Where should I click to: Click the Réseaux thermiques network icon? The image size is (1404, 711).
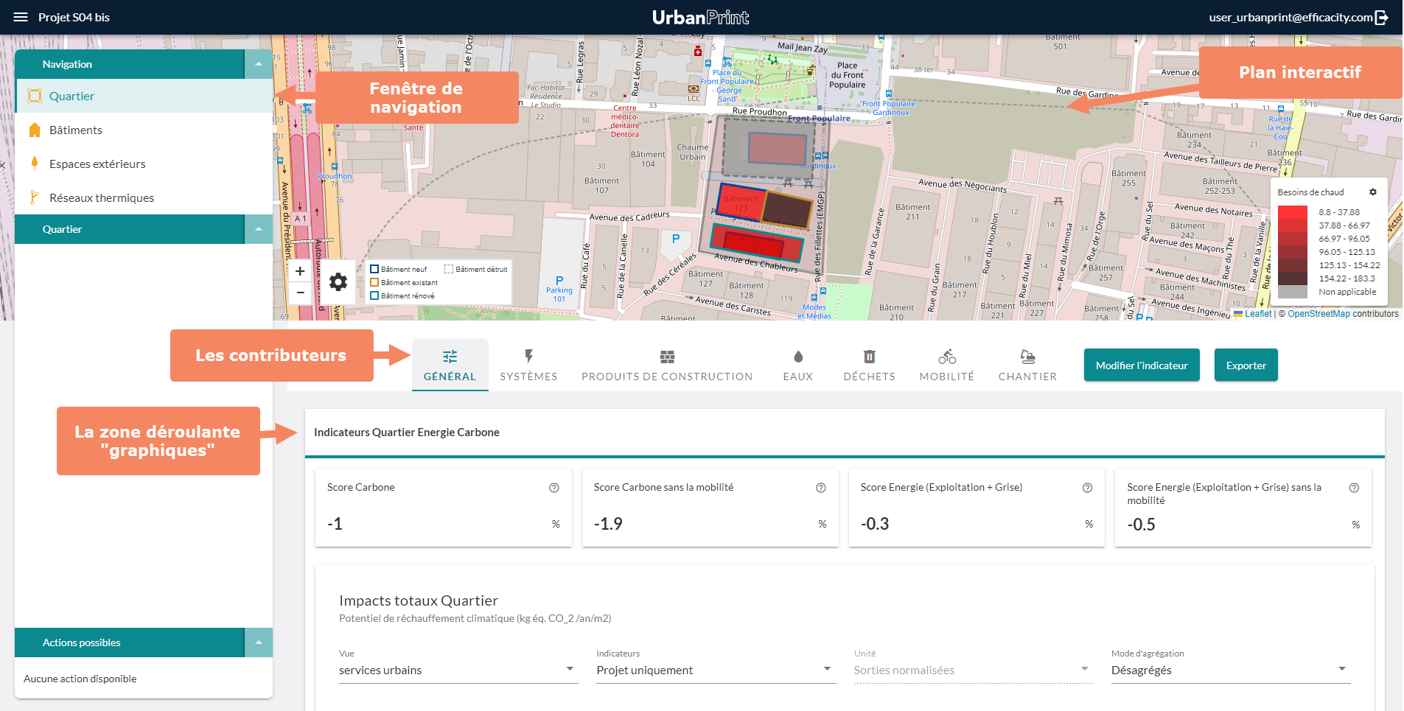[35, 197]
